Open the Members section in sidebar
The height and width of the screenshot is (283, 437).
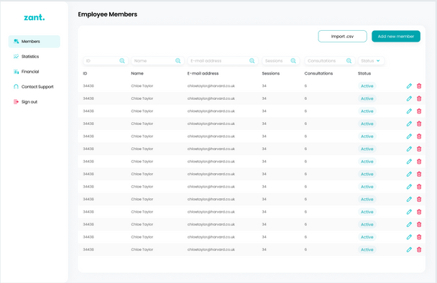(34, 41)
